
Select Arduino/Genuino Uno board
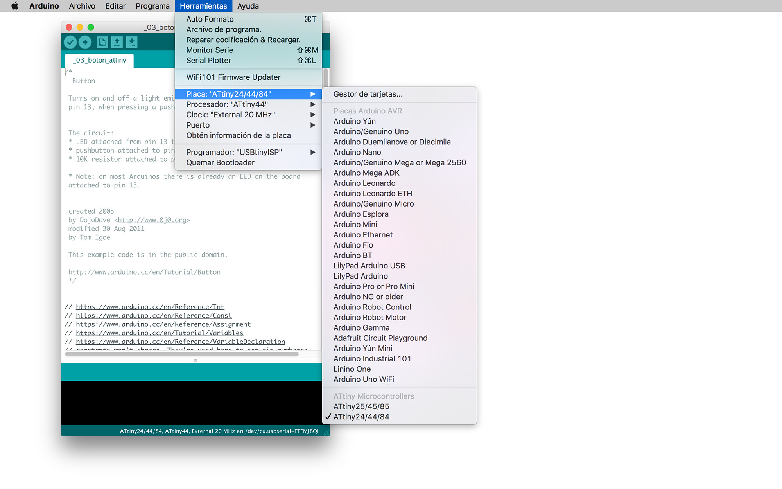coord(399,131)
